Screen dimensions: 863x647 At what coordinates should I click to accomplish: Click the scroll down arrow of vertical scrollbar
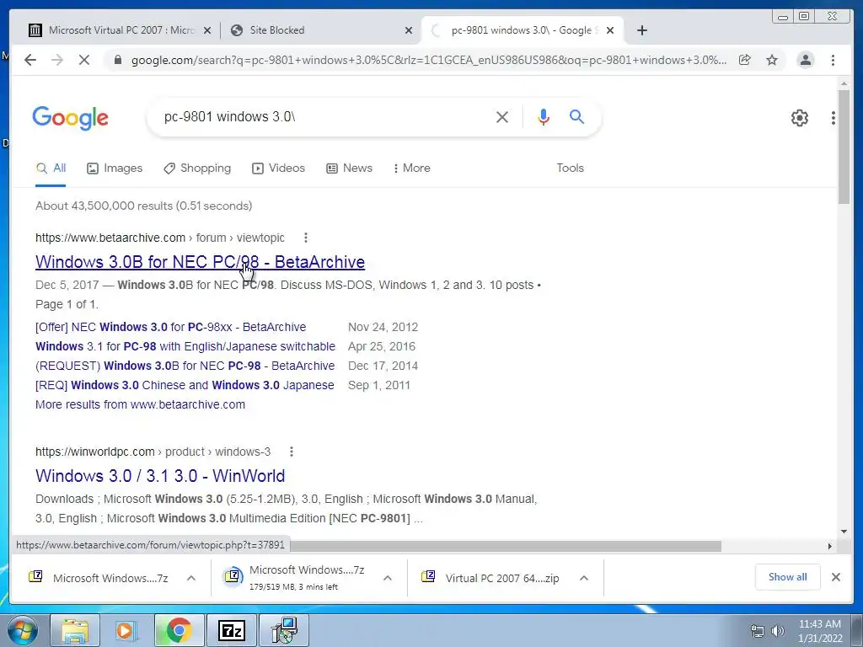pos(844,532)
